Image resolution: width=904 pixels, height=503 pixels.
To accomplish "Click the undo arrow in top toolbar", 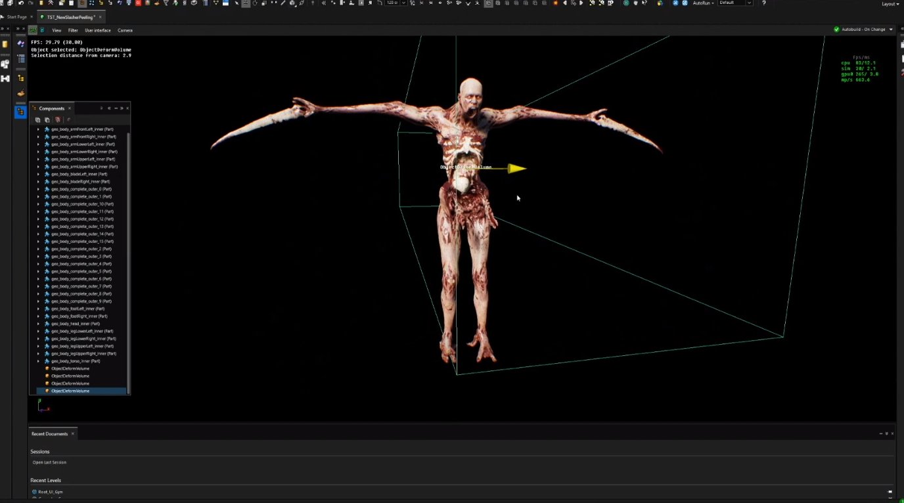I will (21, 3).
